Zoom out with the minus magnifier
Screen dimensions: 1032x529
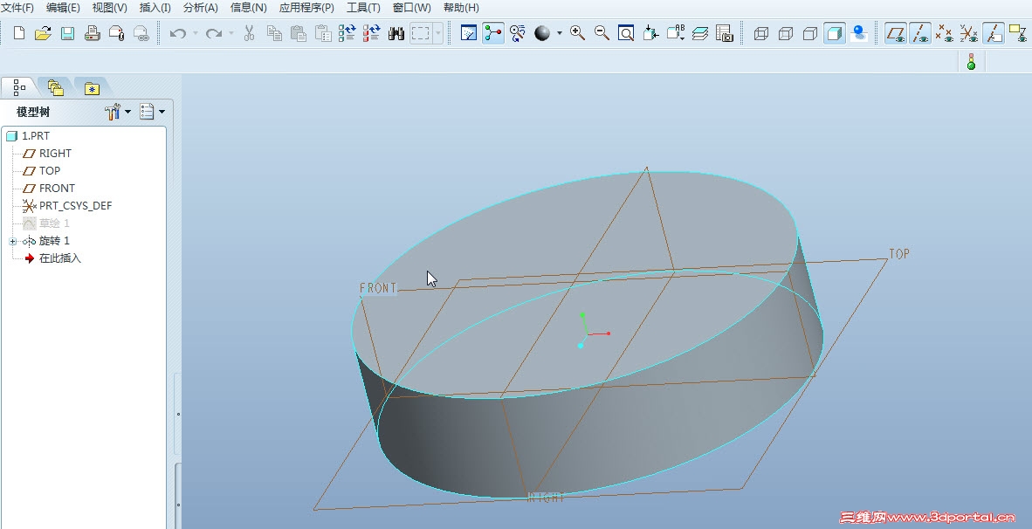602,33
